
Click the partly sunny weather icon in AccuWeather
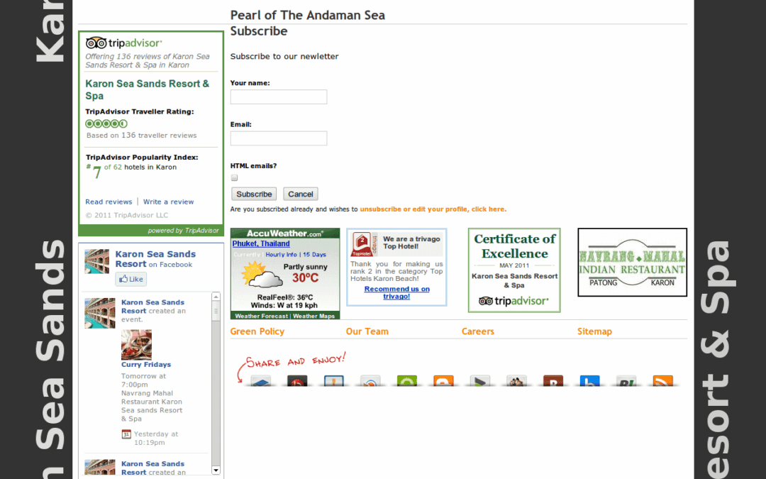pyautogui.click(x=262, y=275)
